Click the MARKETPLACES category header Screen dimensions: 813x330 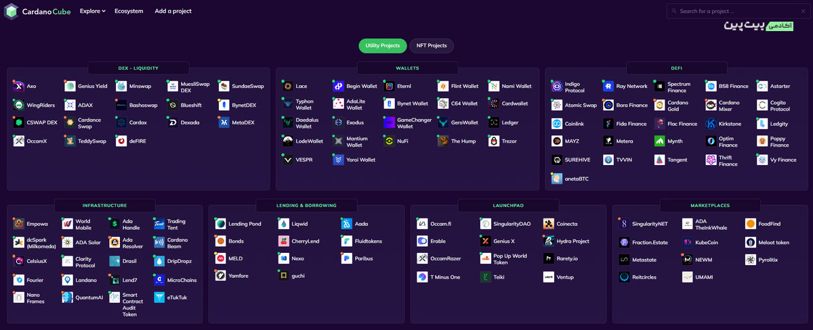coord(710,205)
